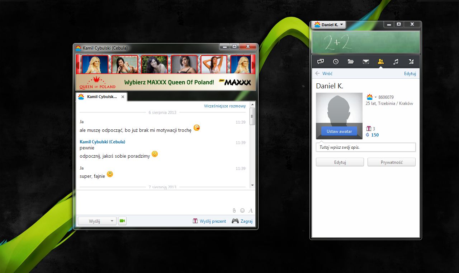Click the chat scrollbar down arrow
The image size is (459, 273).
(252, 185)
